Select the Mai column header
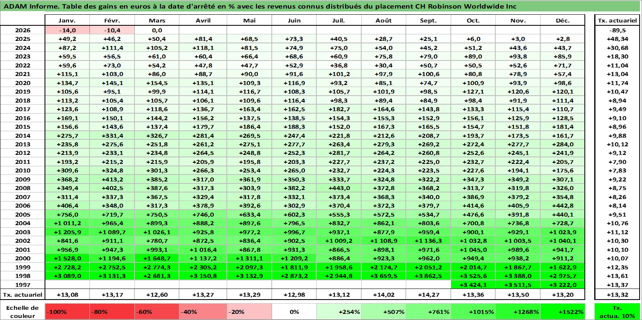The width and height of the screenshot is (642, 320). 249,20
